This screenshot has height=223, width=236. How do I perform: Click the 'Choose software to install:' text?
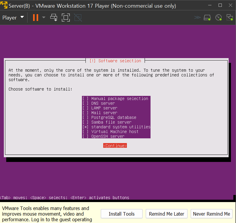click(40, 89)
